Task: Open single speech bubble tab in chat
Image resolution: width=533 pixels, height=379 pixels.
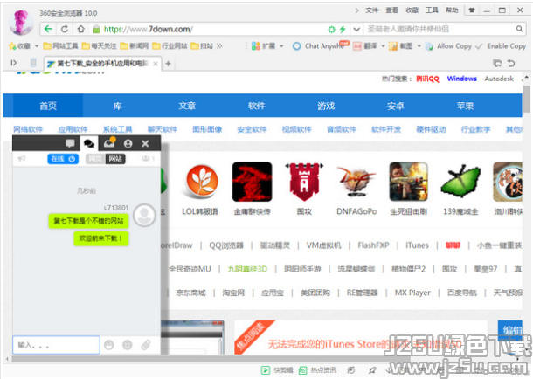Action: 70,143
